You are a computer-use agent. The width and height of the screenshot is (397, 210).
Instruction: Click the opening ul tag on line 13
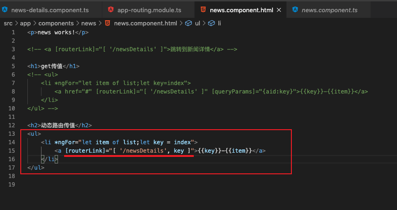pyautogui.click(x=34, y=134)
